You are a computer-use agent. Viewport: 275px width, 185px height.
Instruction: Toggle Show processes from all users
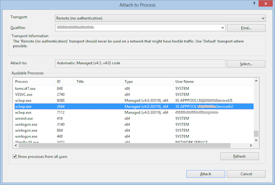pos(15,156)
